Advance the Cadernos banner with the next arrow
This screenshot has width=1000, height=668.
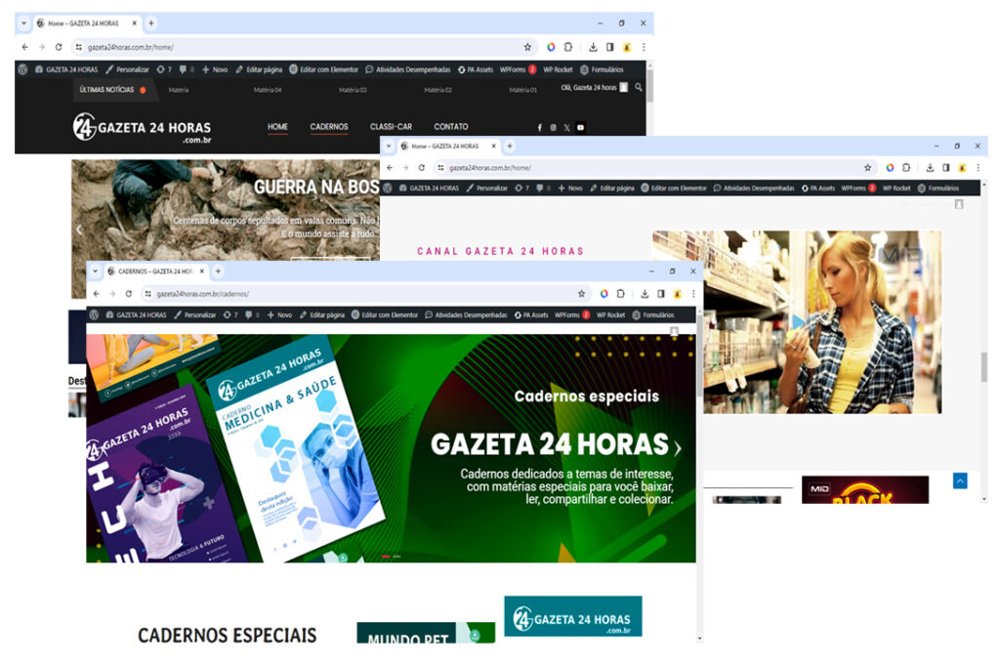[678, 448]
